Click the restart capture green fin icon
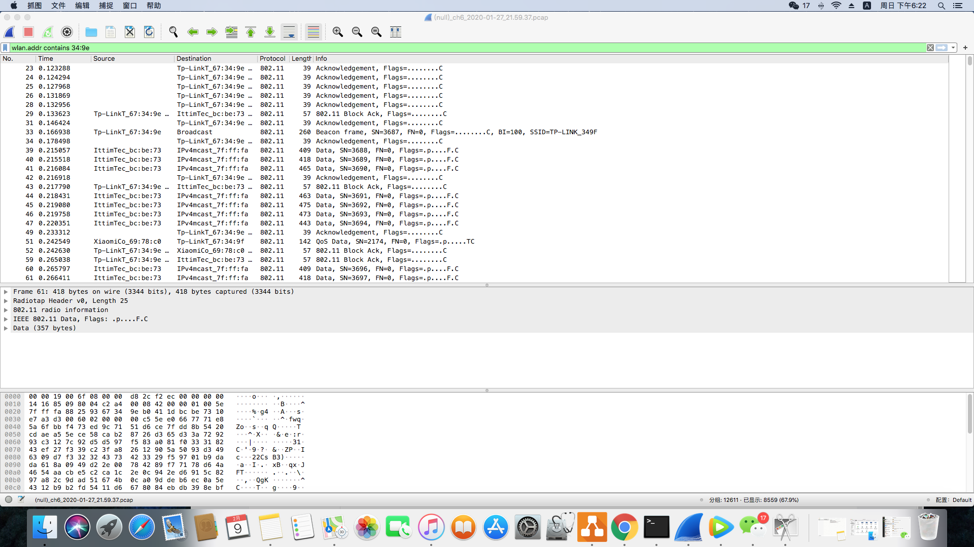 pos(48,32)
